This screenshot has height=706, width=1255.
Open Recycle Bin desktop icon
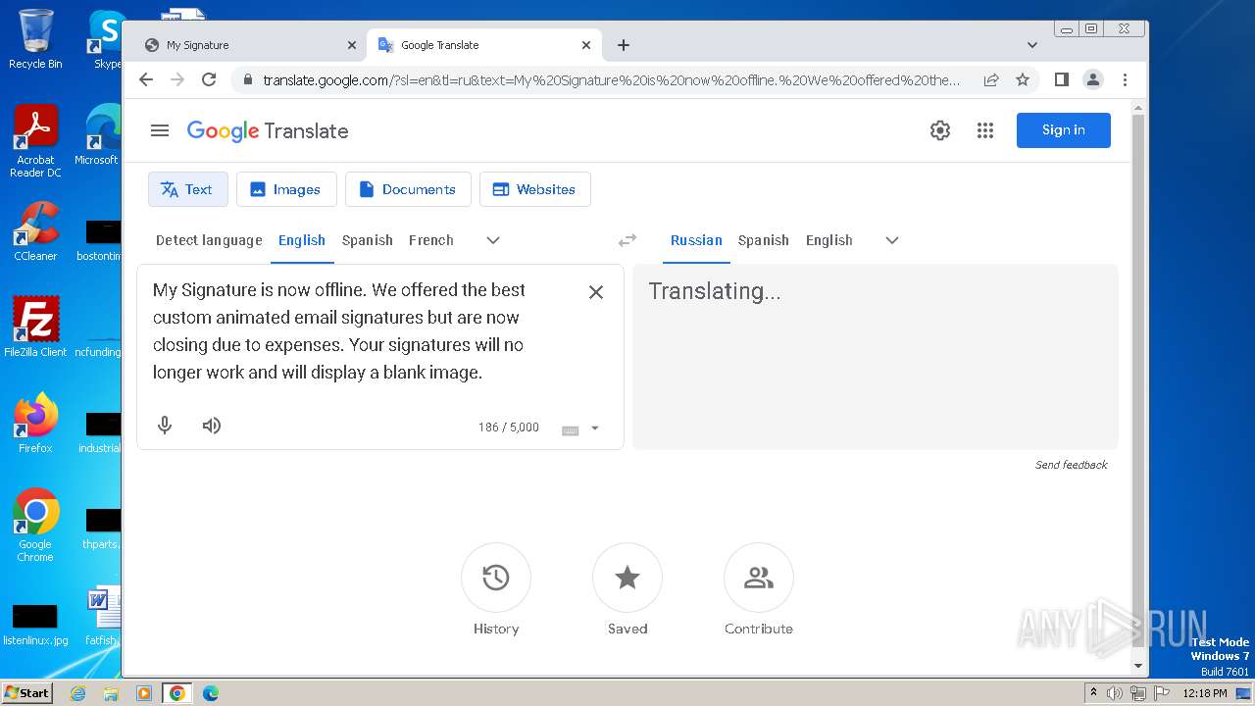[x=35, y=39]
